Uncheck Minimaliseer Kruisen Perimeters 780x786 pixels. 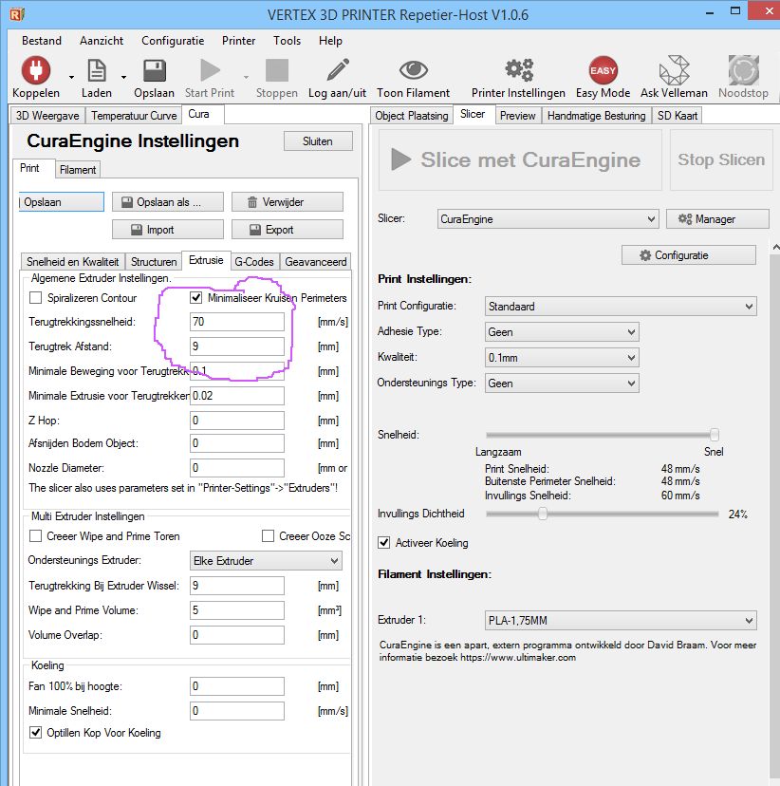click(196, 298)
